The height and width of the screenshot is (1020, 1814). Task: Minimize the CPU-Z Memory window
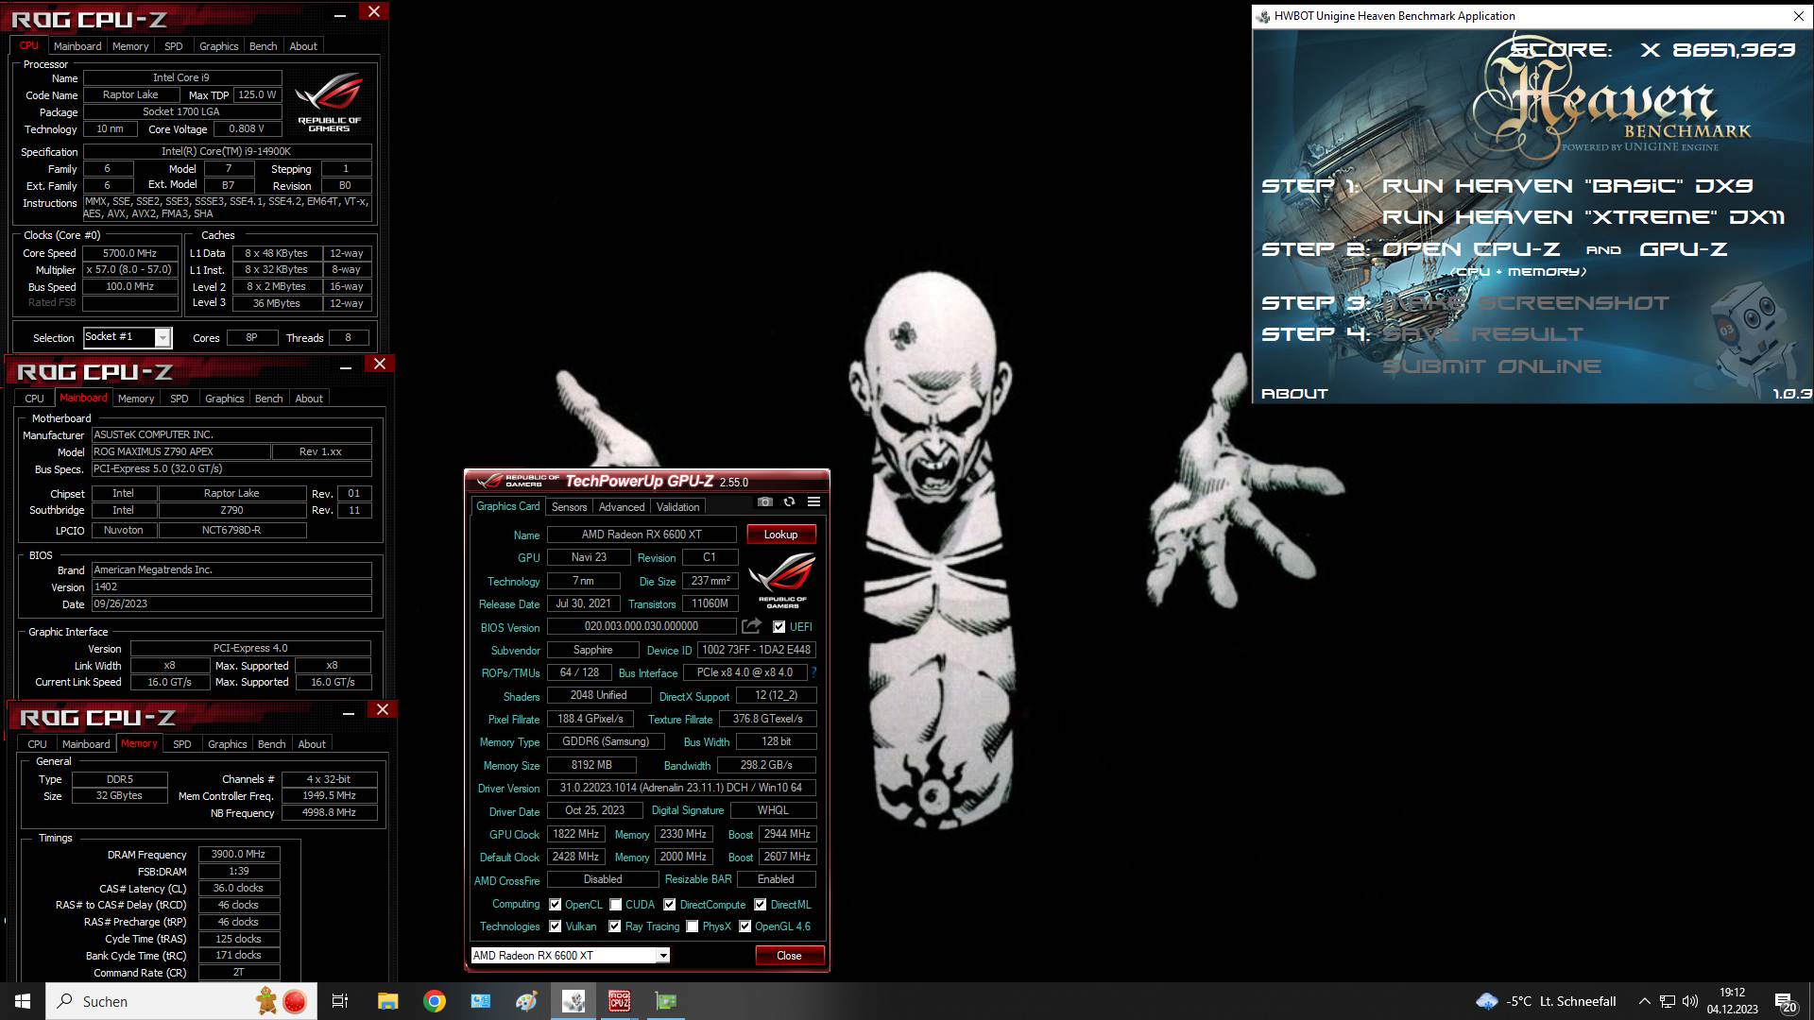click(x=349, y=712)
